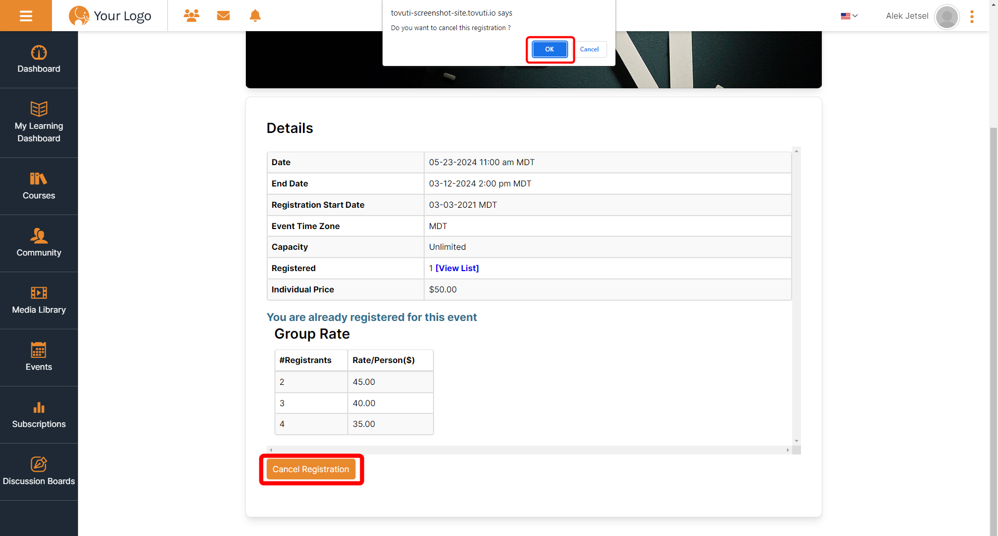Click the Alek Jetsel user name
This screenshot has width=998, height=536.
[907, 16]
